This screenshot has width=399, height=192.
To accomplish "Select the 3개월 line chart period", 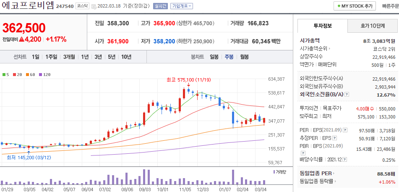I will 69,57.
